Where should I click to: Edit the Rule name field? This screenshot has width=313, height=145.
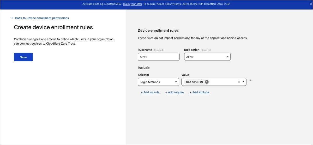click(x=159, y=57)
